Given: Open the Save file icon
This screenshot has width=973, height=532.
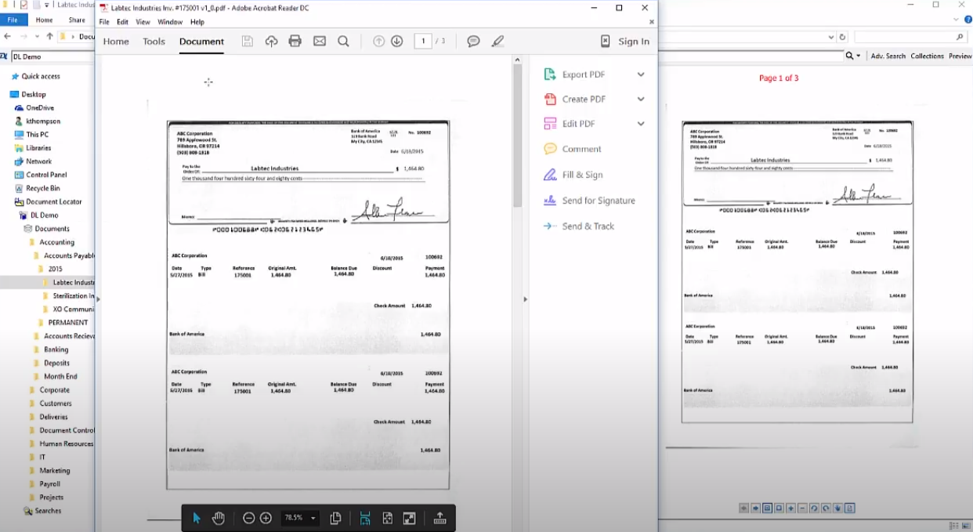Looking at the screenshot, I should (x=248, y=41).
